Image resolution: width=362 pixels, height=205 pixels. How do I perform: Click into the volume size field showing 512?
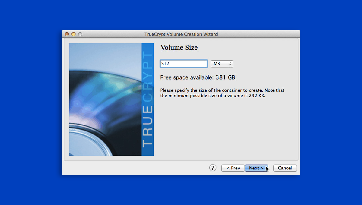click(184, 64)
